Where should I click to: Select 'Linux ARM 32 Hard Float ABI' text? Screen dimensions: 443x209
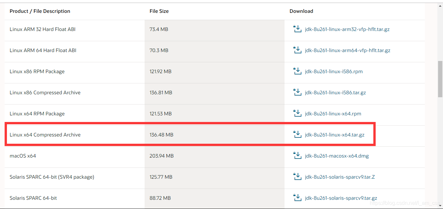point(43,29)
